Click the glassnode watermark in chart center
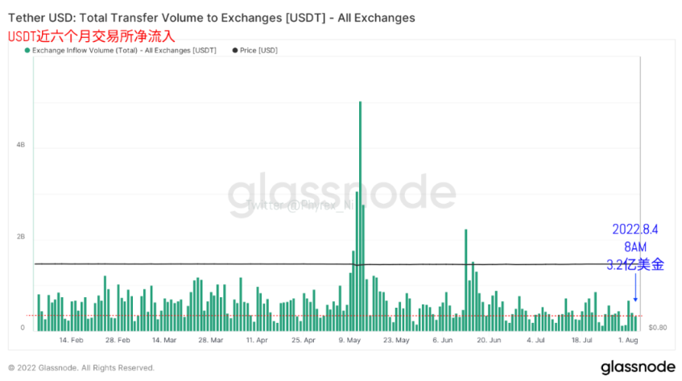The width and height of the screenshot is (682, 381). [x=341, y=193]
